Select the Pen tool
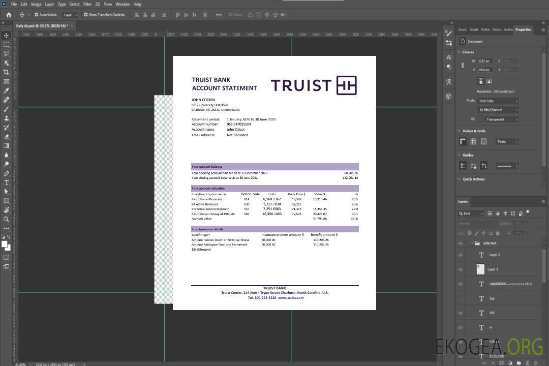Viewport: 549px width, 366px height. pyautogui.click(x=6, y=173)
